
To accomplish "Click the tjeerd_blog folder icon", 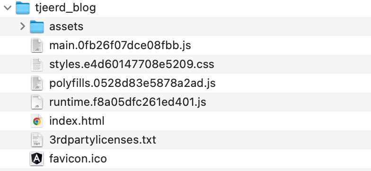I will (23, 8).
